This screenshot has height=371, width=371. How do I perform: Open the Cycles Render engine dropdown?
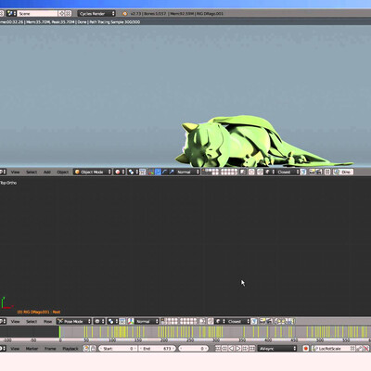pos(96,13)
